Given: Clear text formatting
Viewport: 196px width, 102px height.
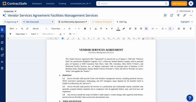Looking at the screenshot, I should pos(191,29).
